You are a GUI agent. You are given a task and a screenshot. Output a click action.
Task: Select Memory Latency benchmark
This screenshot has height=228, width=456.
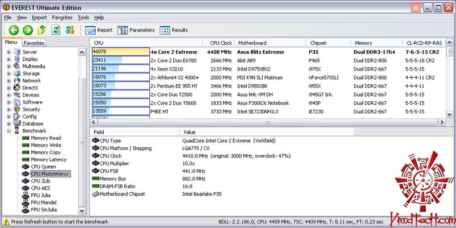pyautogui.click(x=48, y=160)
